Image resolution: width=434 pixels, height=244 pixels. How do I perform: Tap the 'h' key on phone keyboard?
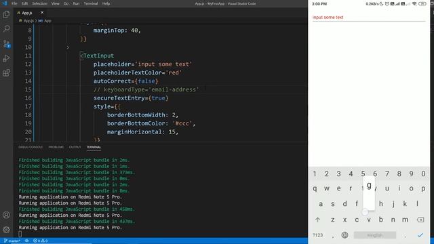[381, 204]
